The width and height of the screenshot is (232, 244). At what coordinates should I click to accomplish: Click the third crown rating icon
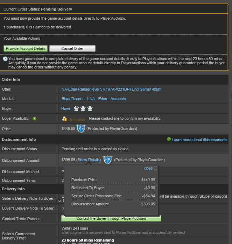(90, 108)
